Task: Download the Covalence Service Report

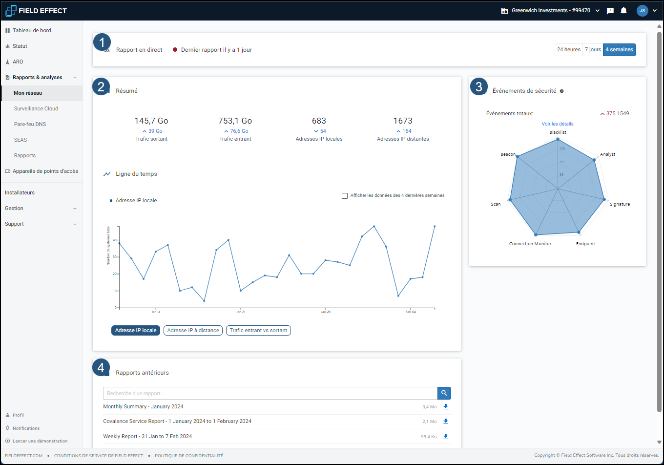Action: pyautogui.click(x=446, y=421)
